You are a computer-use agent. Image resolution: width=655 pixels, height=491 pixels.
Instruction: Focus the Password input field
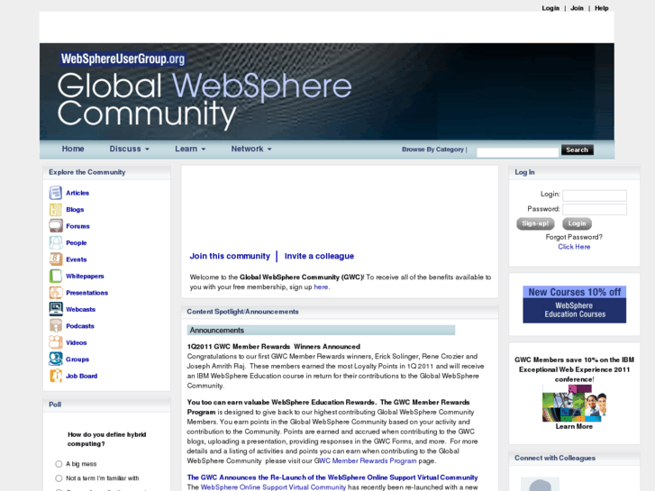[x=595, y=209]
